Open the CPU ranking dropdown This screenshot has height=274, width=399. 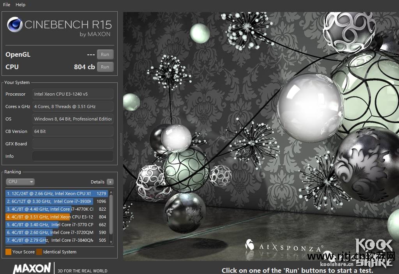click(20, 182)
